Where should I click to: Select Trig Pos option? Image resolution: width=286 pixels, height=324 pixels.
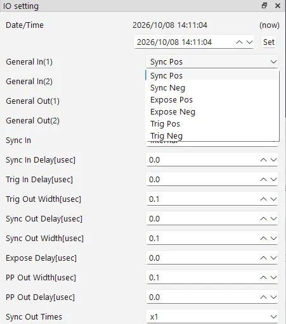tap(212, 124)
